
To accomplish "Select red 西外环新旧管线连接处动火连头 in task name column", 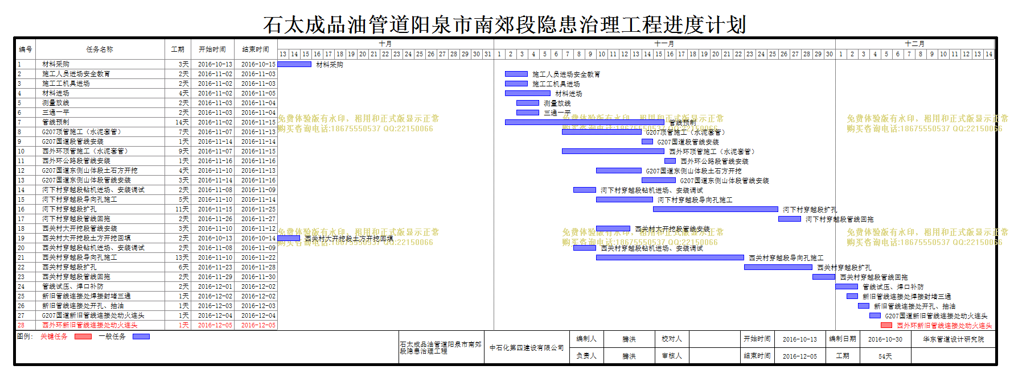I will coord(90,325).
